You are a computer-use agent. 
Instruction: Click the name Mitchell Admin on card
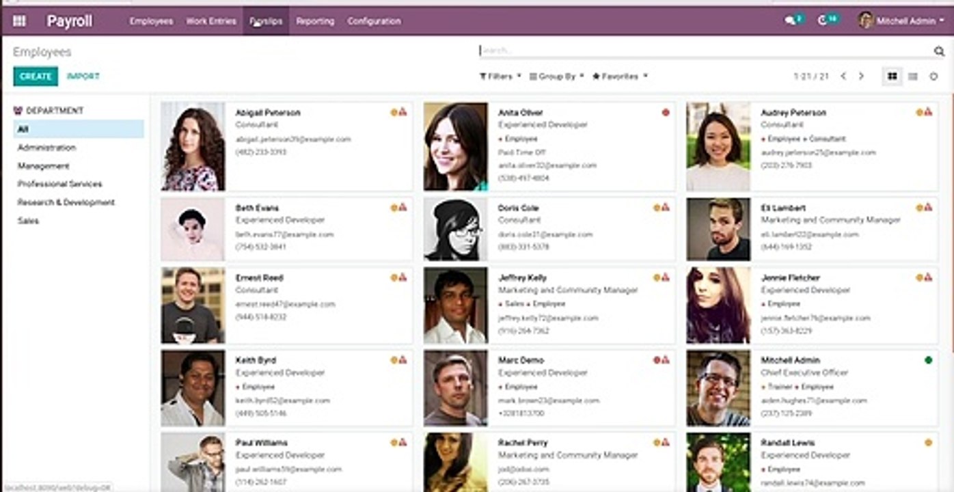(790, 360)
